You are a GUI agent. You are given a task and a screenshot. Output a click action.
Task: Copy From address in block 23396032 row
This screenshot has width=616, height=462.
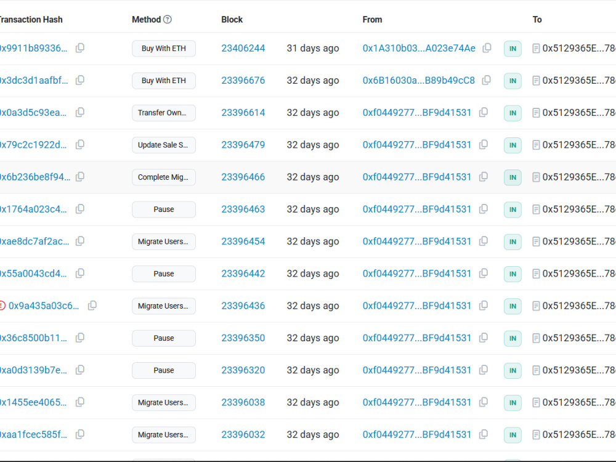point(484,434)
